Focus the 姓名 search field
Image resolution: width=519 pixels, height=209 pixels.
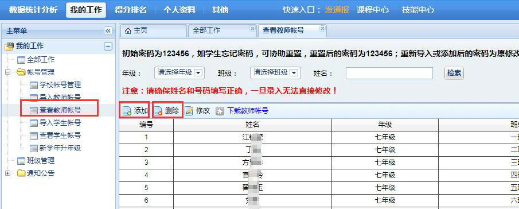389,73
